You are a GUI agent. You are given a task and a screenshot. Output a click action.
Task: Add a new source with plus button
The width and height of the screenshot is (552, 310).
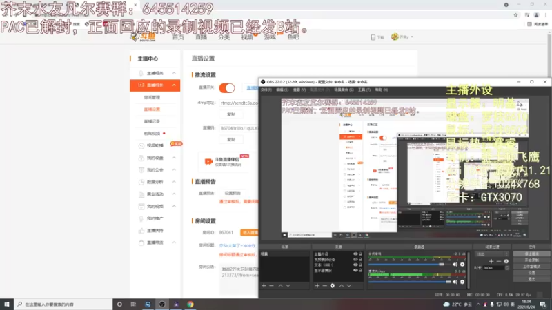point(317,286)
